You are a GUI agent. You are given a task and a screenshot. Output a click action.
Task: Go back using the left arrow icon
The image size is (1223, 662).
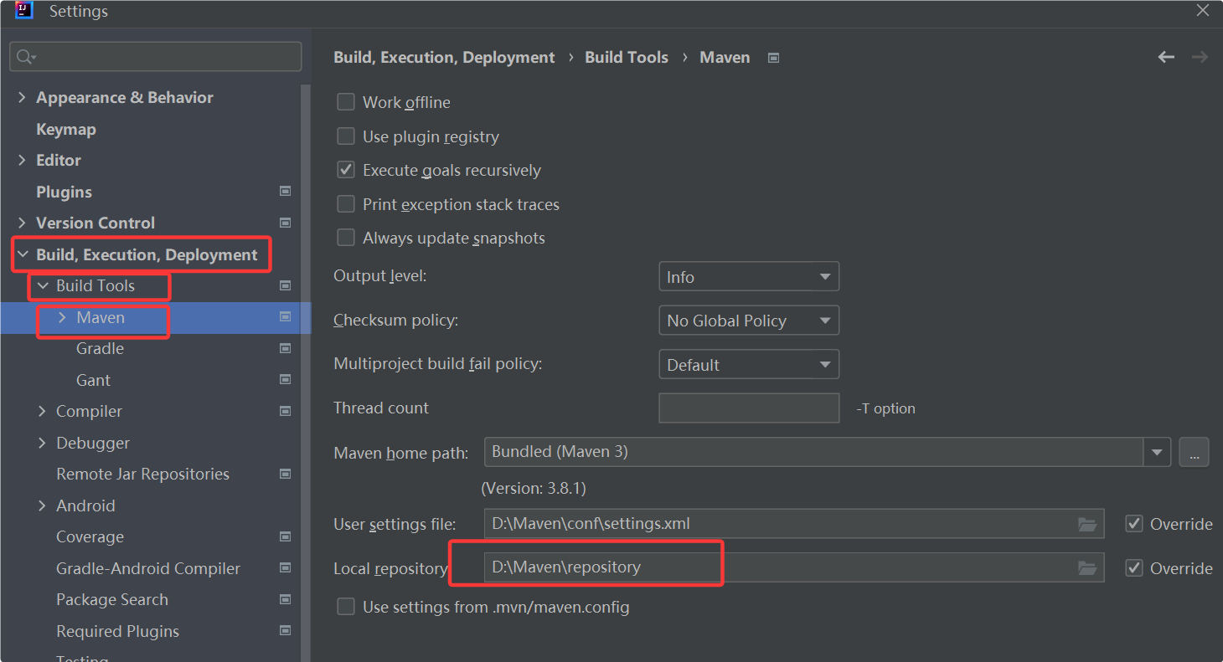tap(1166, 57)
